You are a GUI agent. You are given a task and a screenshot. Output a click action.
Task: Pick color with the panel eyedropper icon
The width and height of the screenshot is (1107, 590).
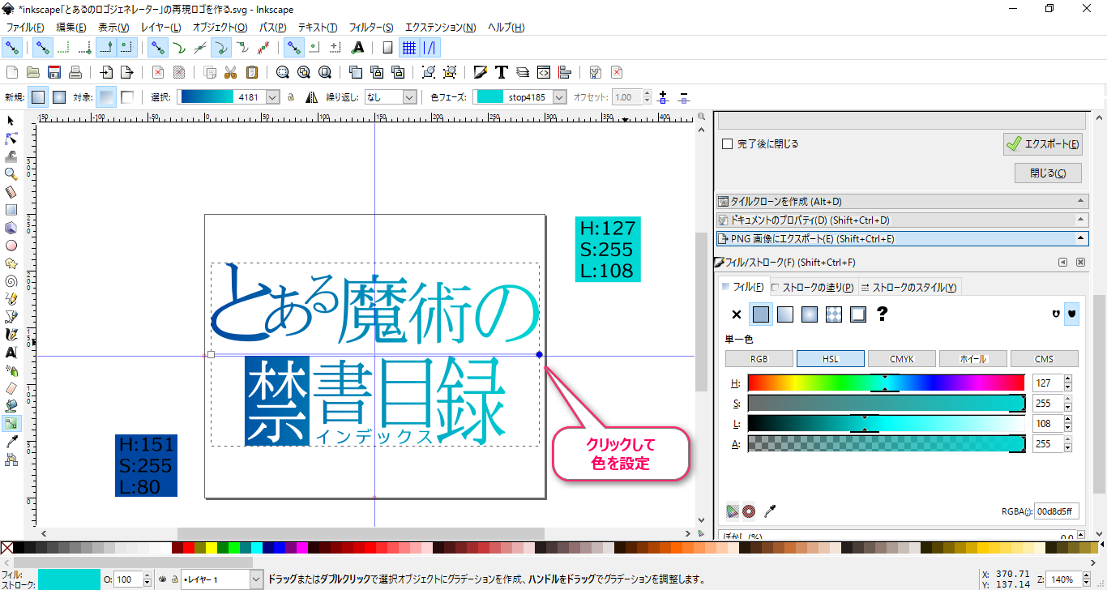coord(771,511)
